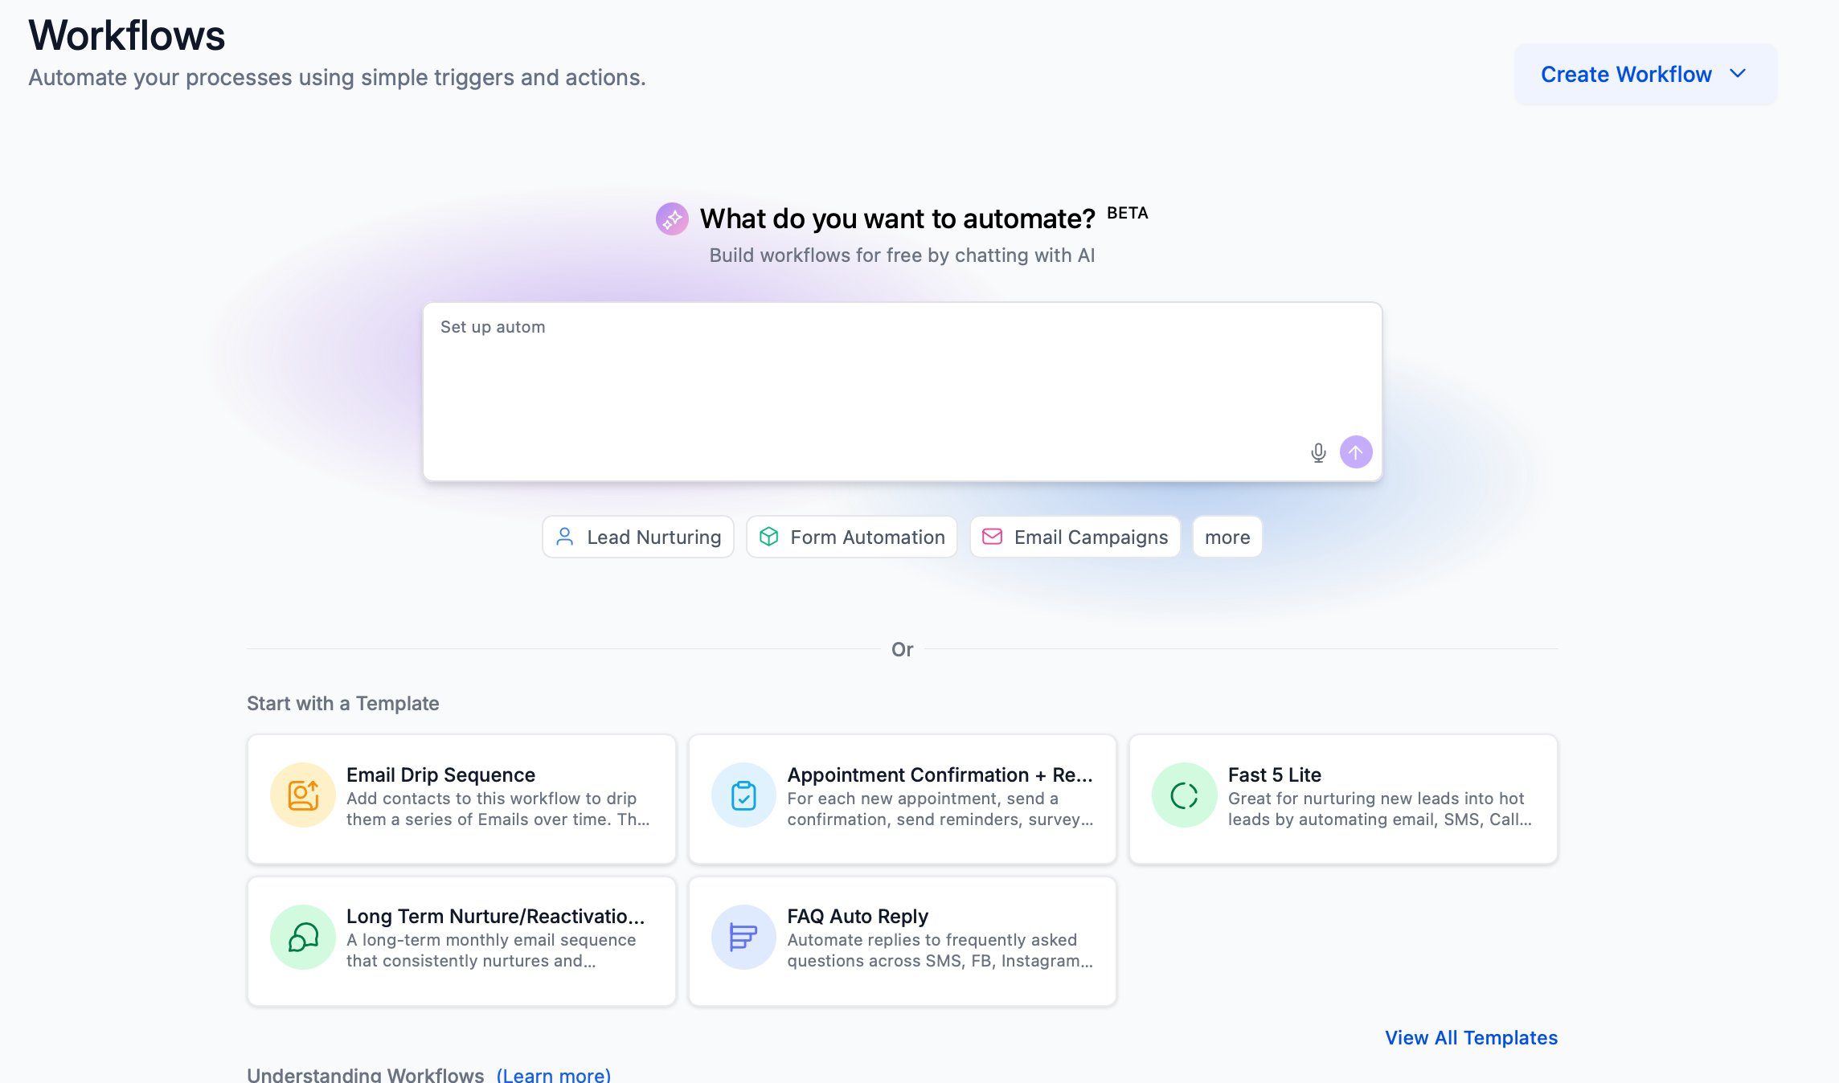Submit prompt with purple arrow send button
The image size is (1839, 1083).
coord(1356,452)
